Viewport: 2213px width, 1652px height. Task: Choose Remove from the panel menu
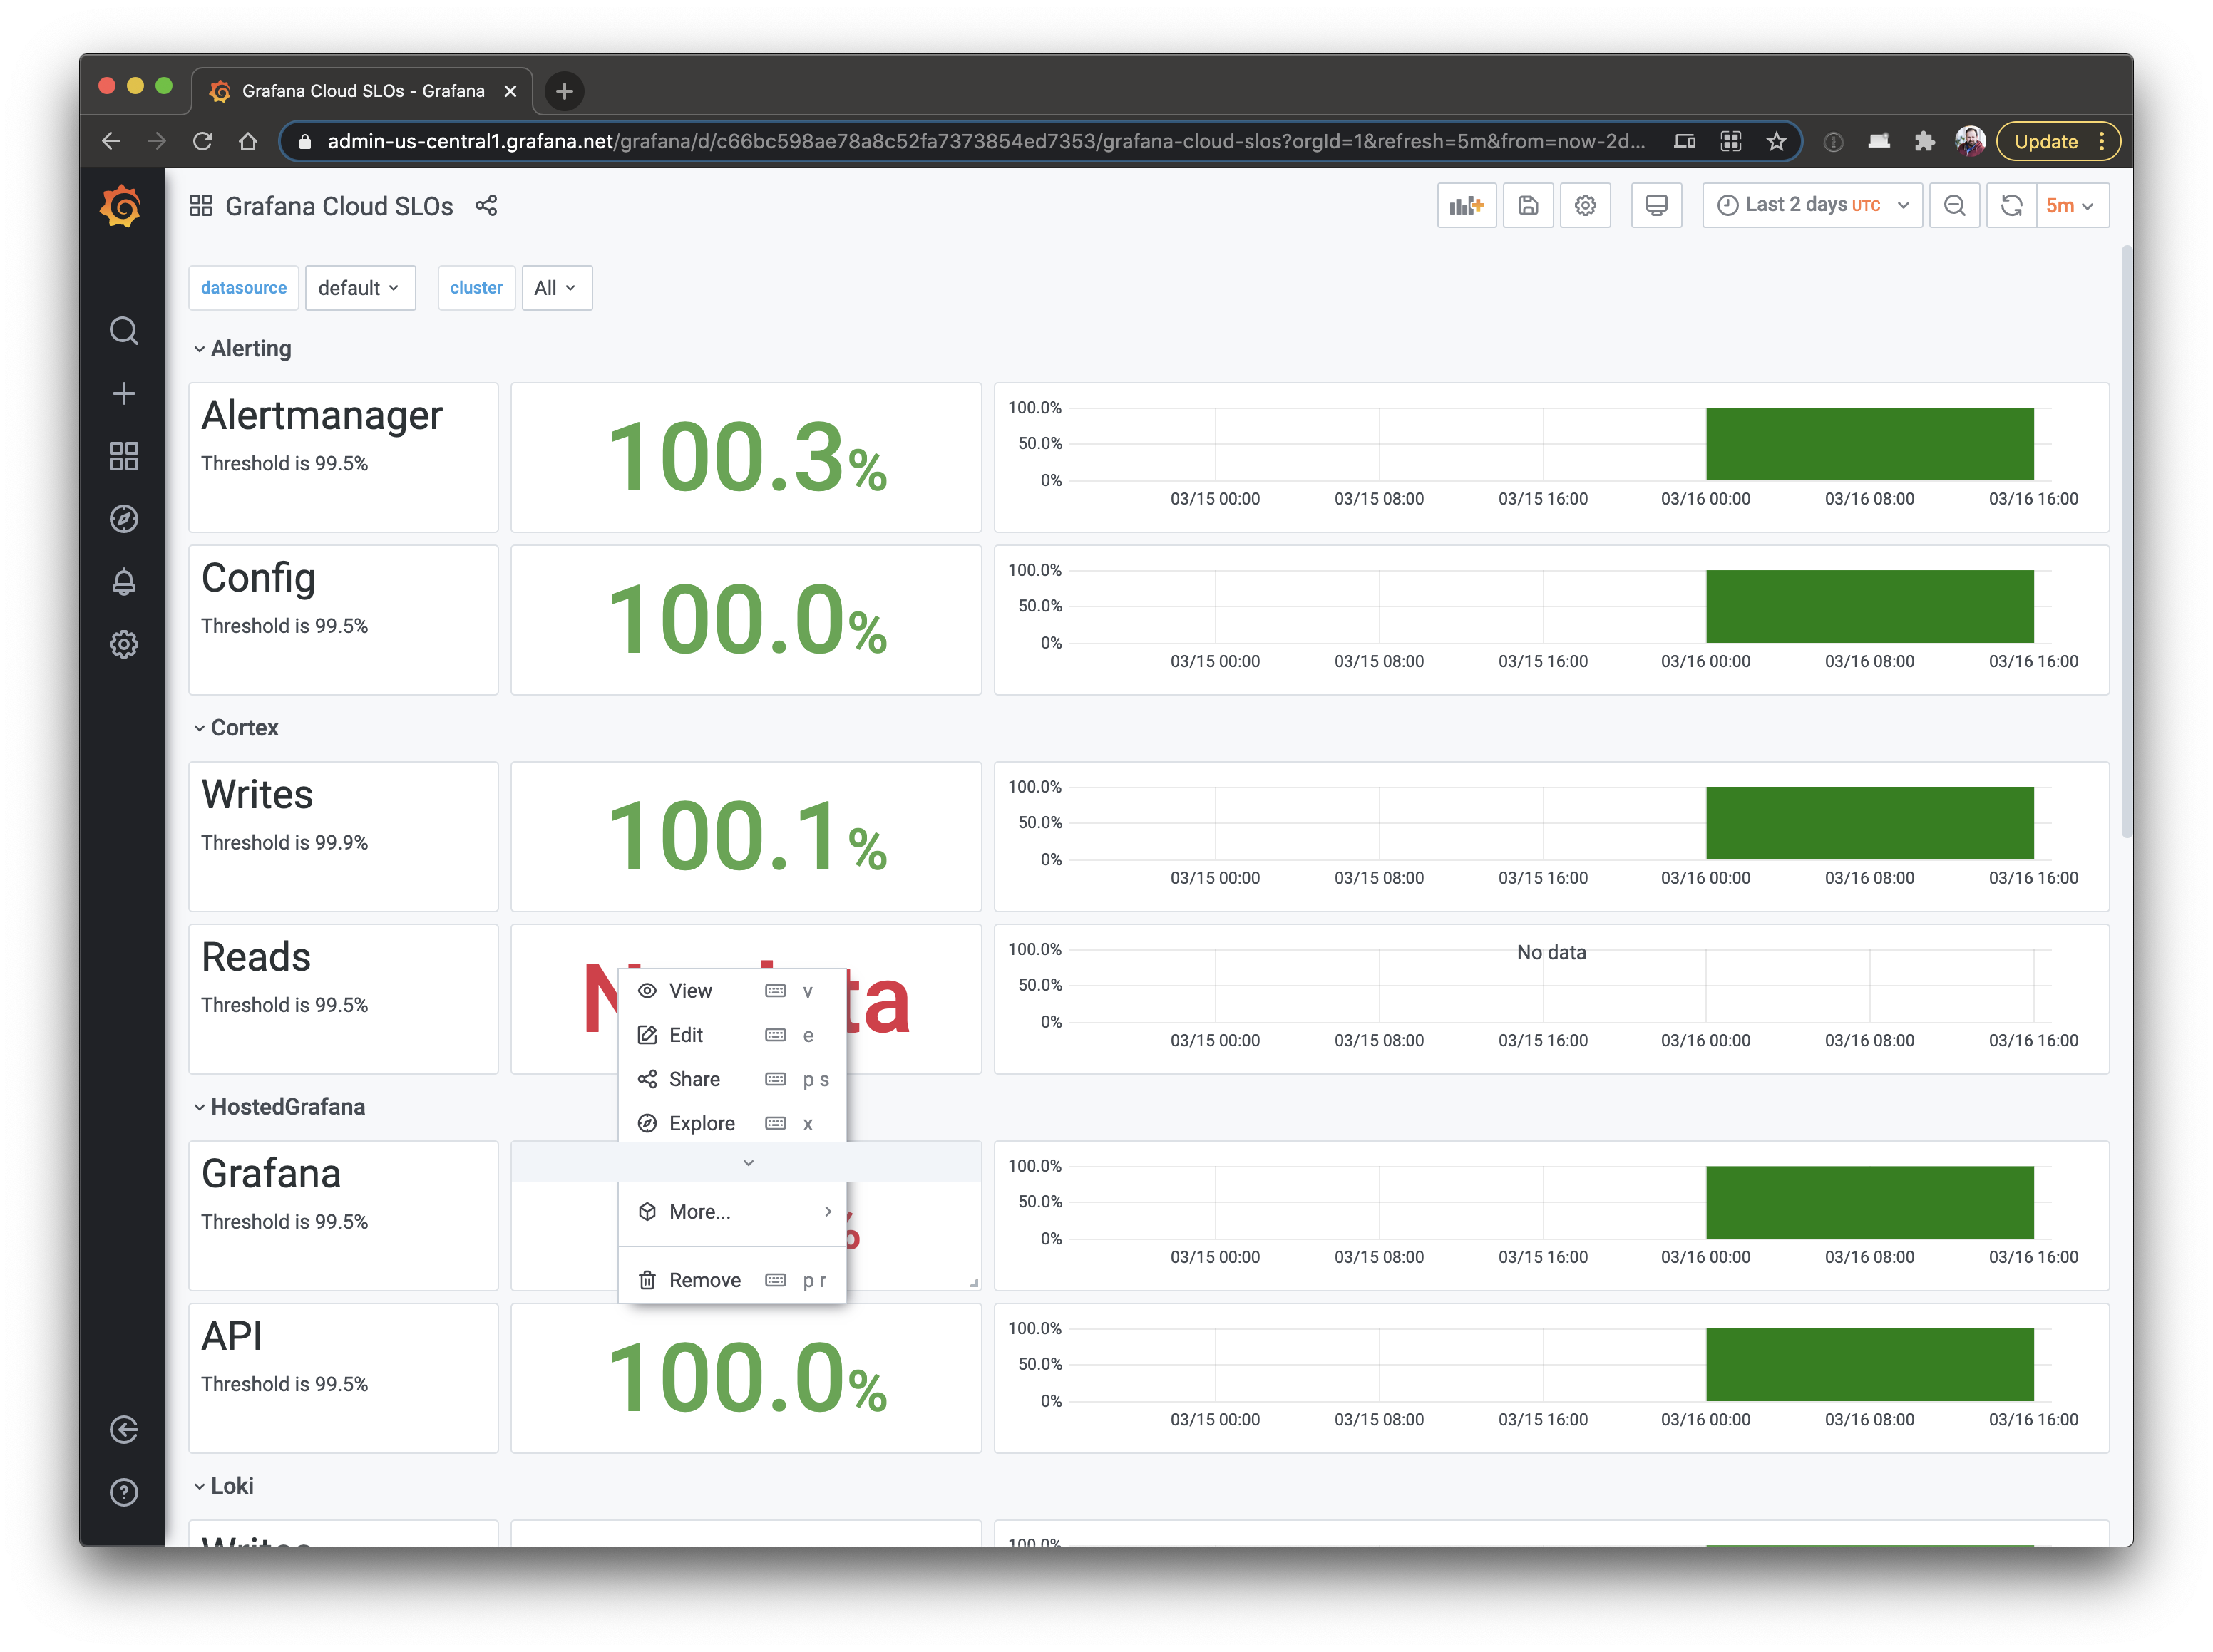click(x=704, y=1280)
